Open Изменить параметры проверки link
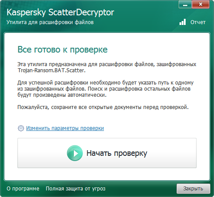The image size is (214, 197). [x=65, y=128]
